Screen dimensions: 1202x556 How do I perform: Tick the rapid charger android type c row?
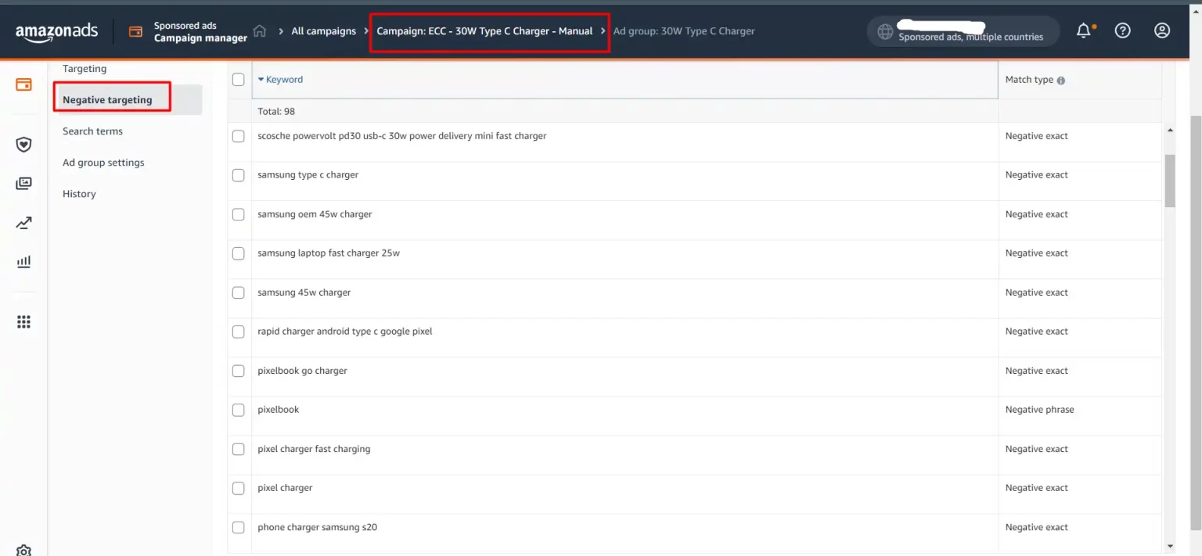coord(239,332)
